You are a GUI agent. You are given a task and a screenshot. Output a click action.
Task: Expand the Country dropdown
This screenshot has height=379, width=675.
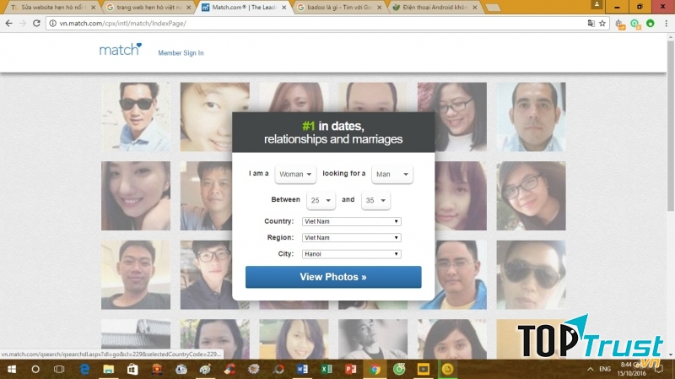click(352, 221)
